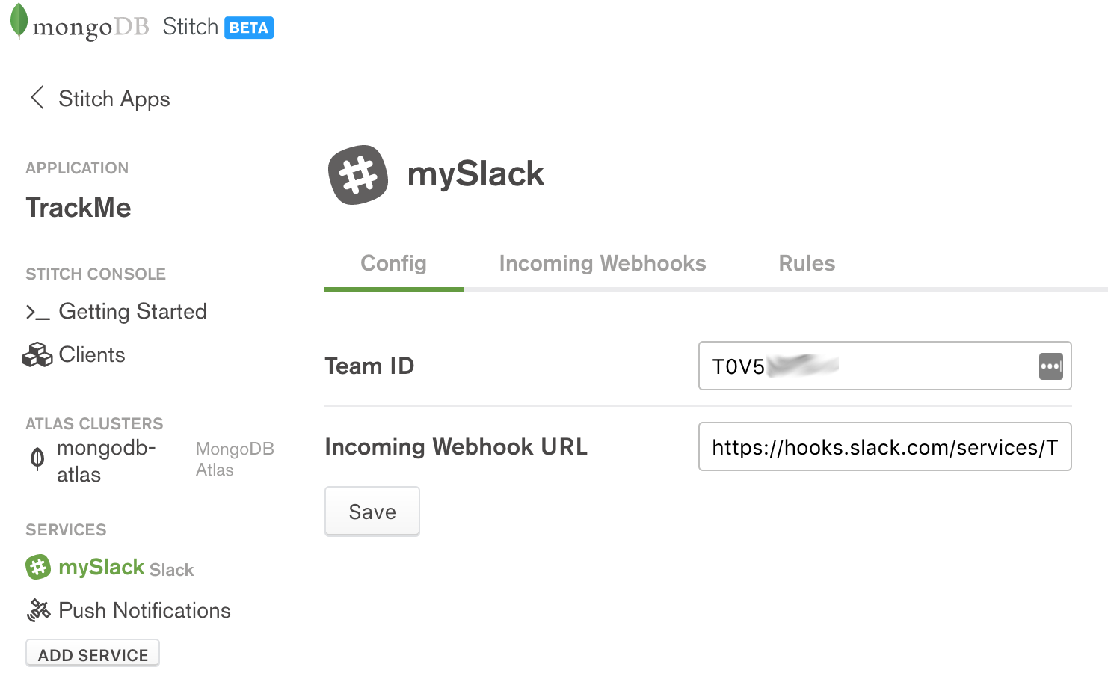Image resolution: width=1108 pixels, height=691 pixels.
Task: Click the Save button
Action: [372, 512]
